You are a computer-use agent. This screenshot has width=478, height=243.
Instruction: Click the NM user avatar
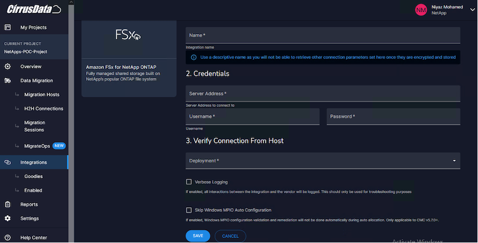click(x=421, y=10)
